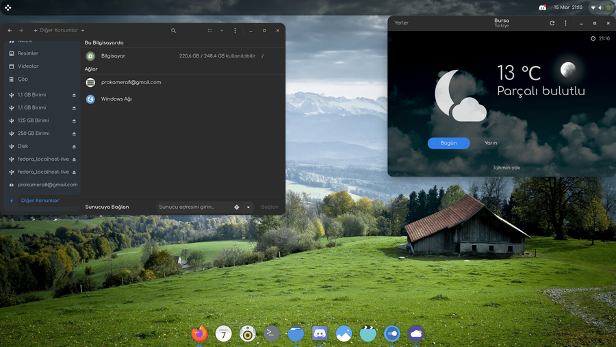Click the Yerler button in weather app
The width and height of the screenshot is (616, 347).
tap(401, 23)
